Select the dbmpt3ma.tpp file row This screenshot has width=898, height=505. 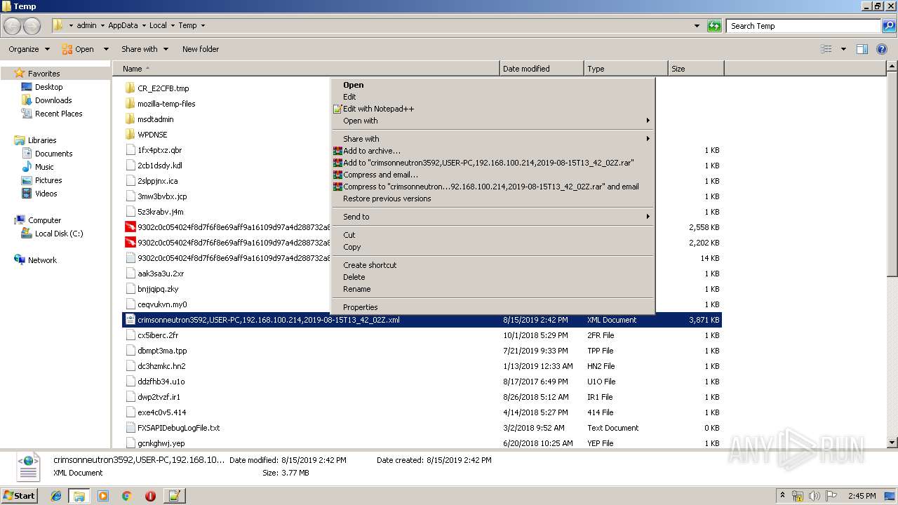click(422, 351)
